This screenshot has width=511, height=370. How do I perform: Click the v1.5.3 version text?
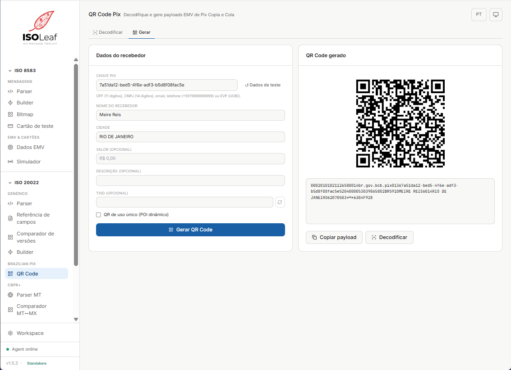pyautogui.click(x=12, y=363)
